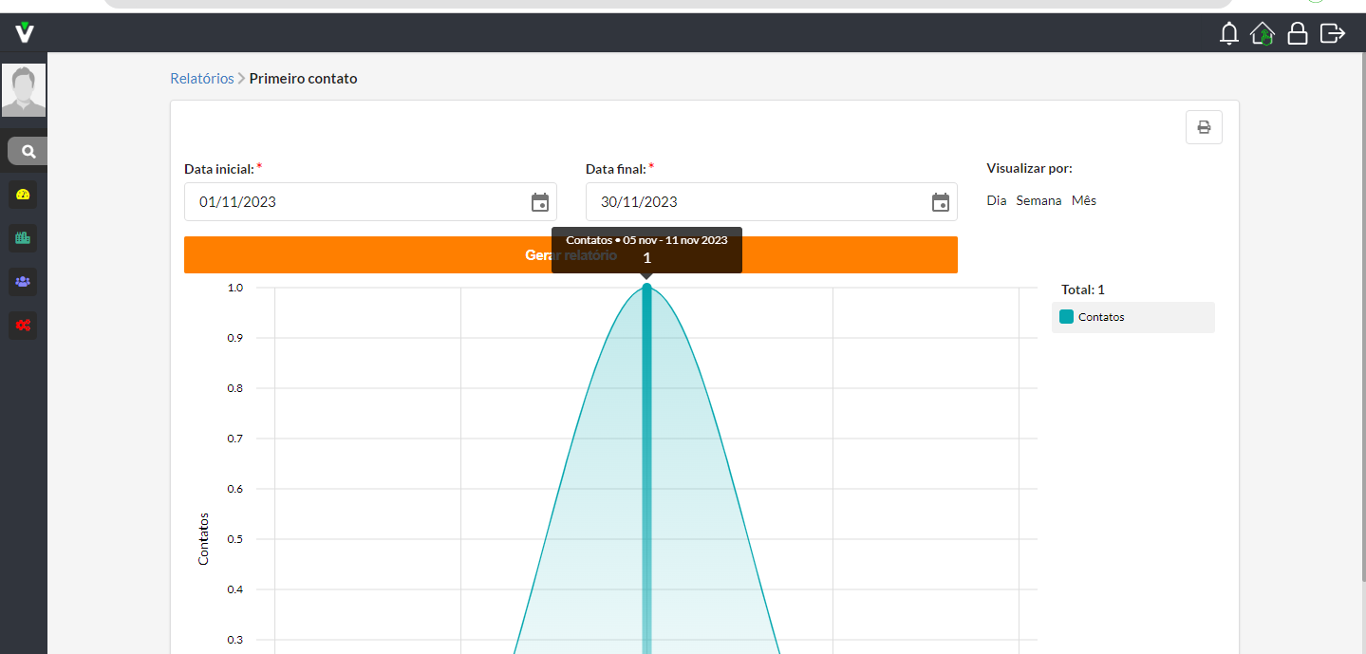
Task: Open the red gears settings icon
Action: 23,326
